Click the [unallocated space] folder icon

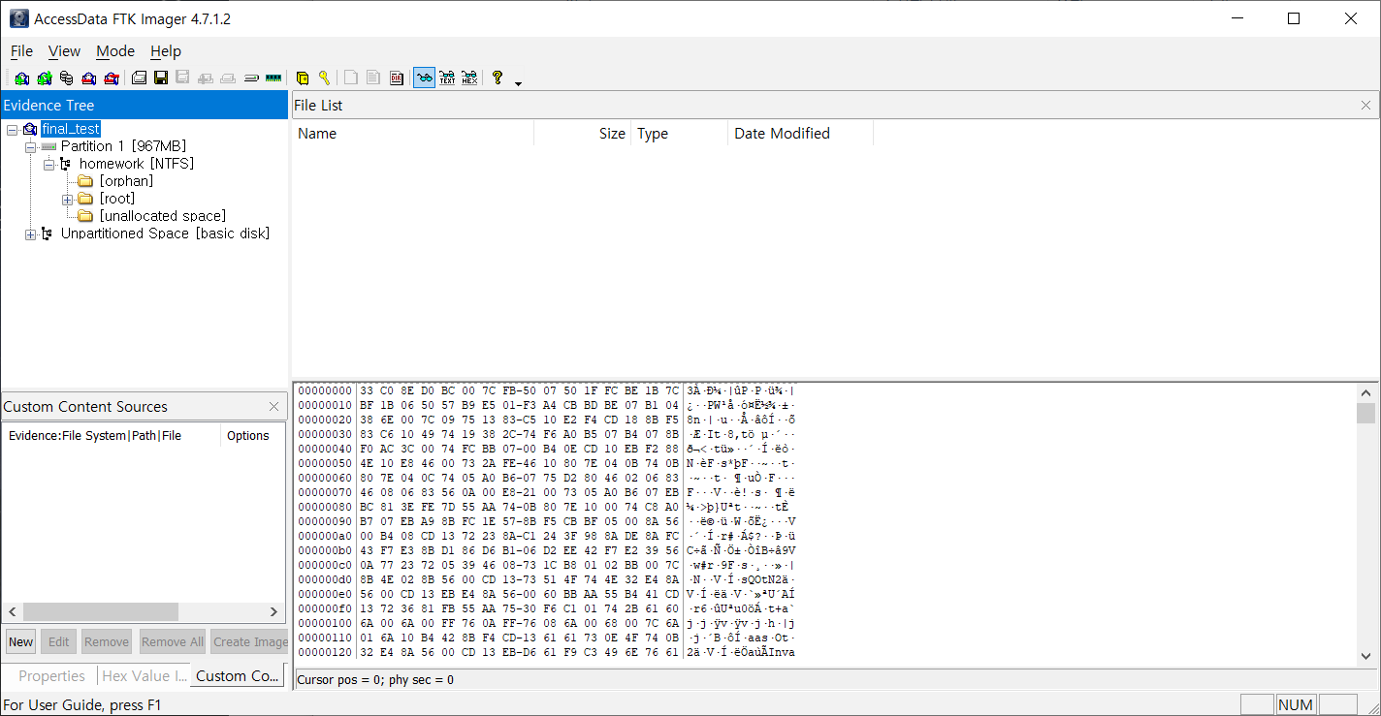coord(85,216)
